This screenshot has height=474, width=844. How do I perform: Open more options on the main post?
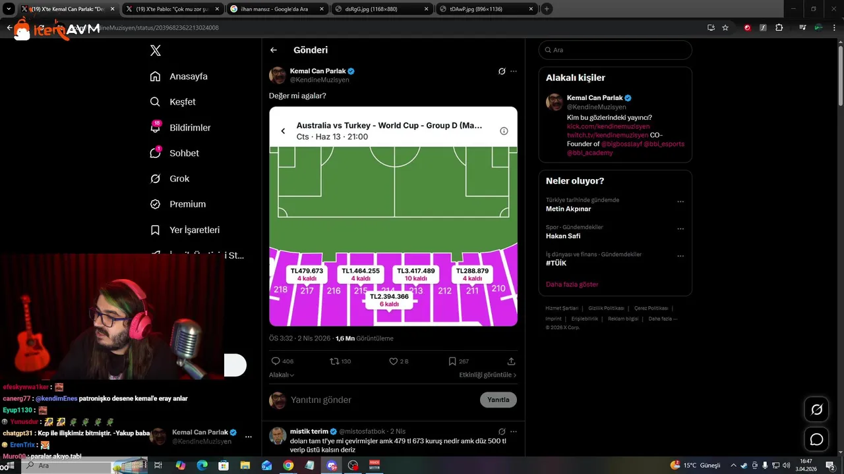(x=514, y=71)
